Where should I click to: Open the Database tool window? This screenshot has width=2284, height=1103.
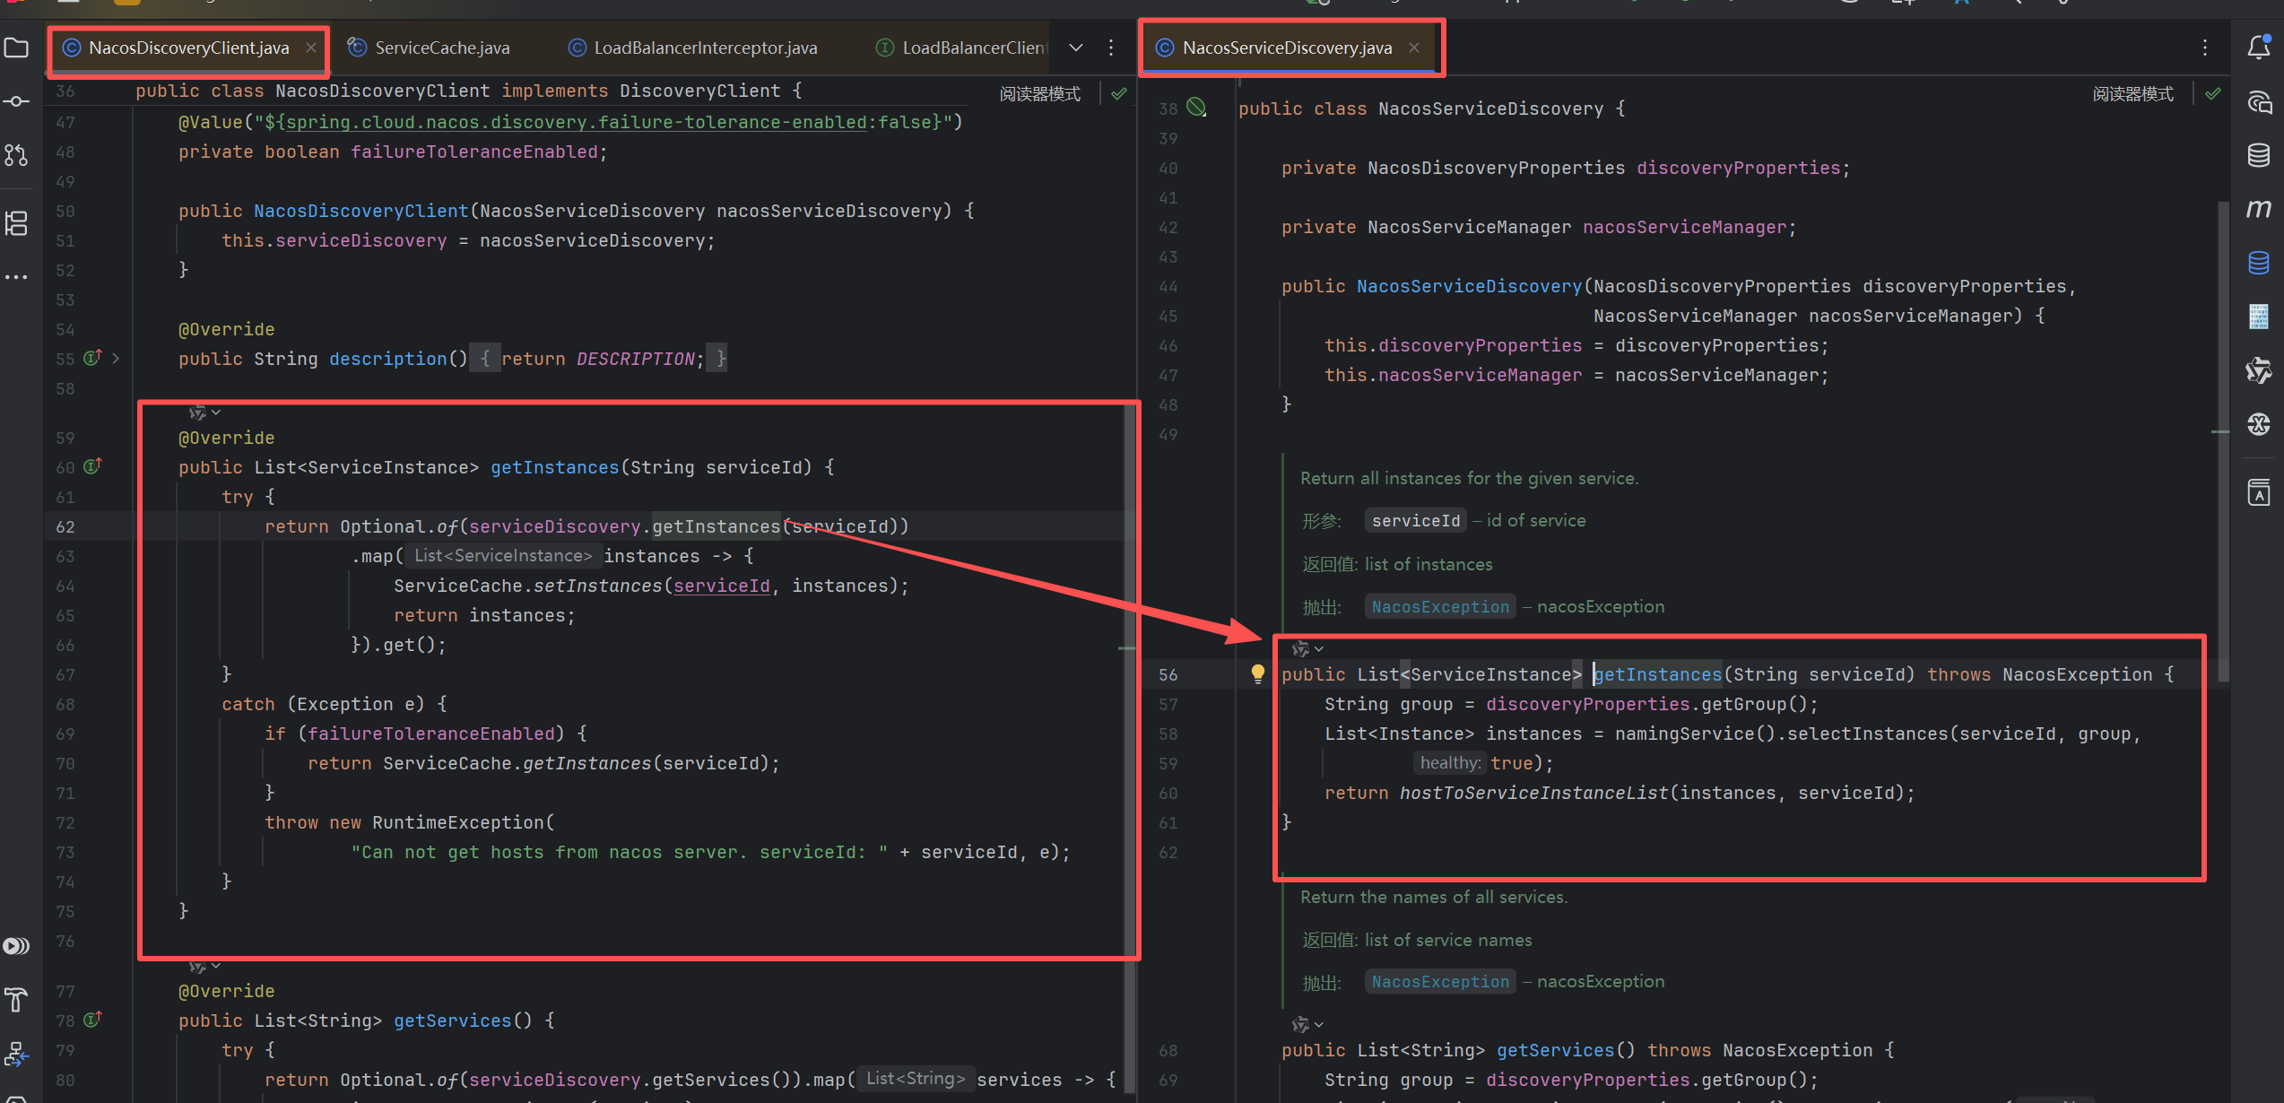[2259, 155]
